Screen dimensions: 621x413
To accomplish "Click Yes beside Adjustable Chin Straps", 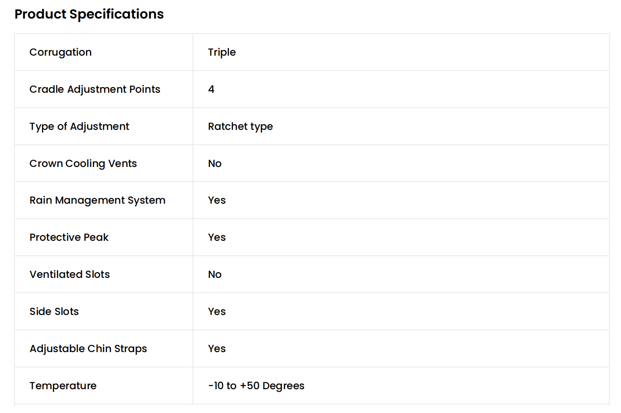I will [x=216, y=348].
